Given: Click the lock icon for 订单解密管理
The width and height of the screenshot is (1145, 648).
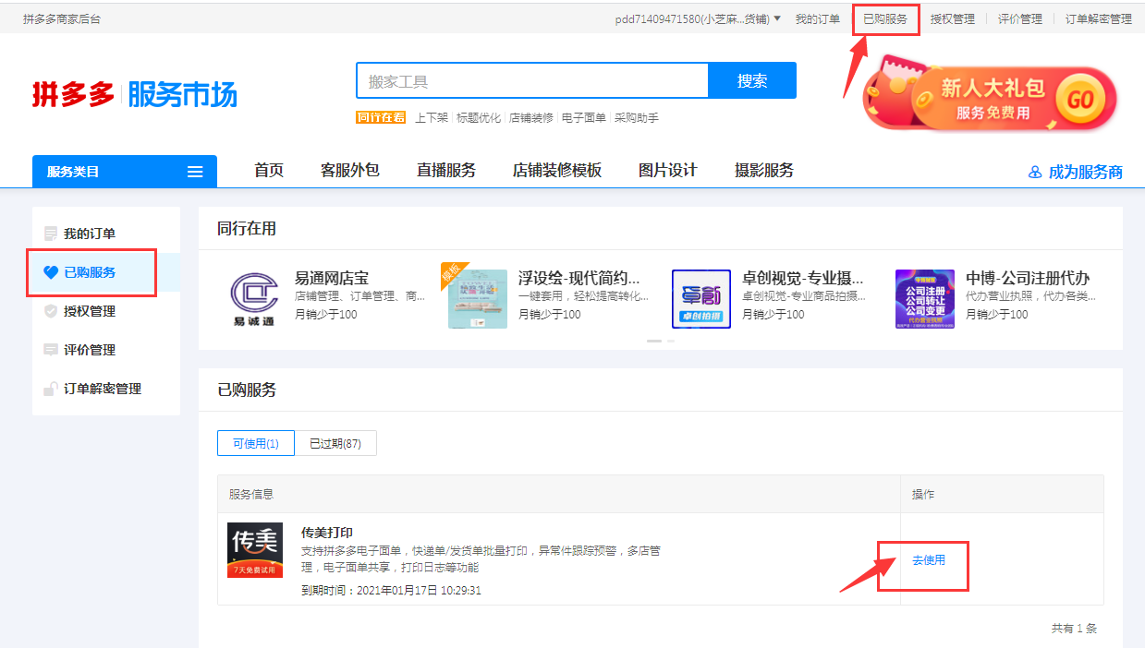Looking at the screenshot, I should click(x=51, y=389).
